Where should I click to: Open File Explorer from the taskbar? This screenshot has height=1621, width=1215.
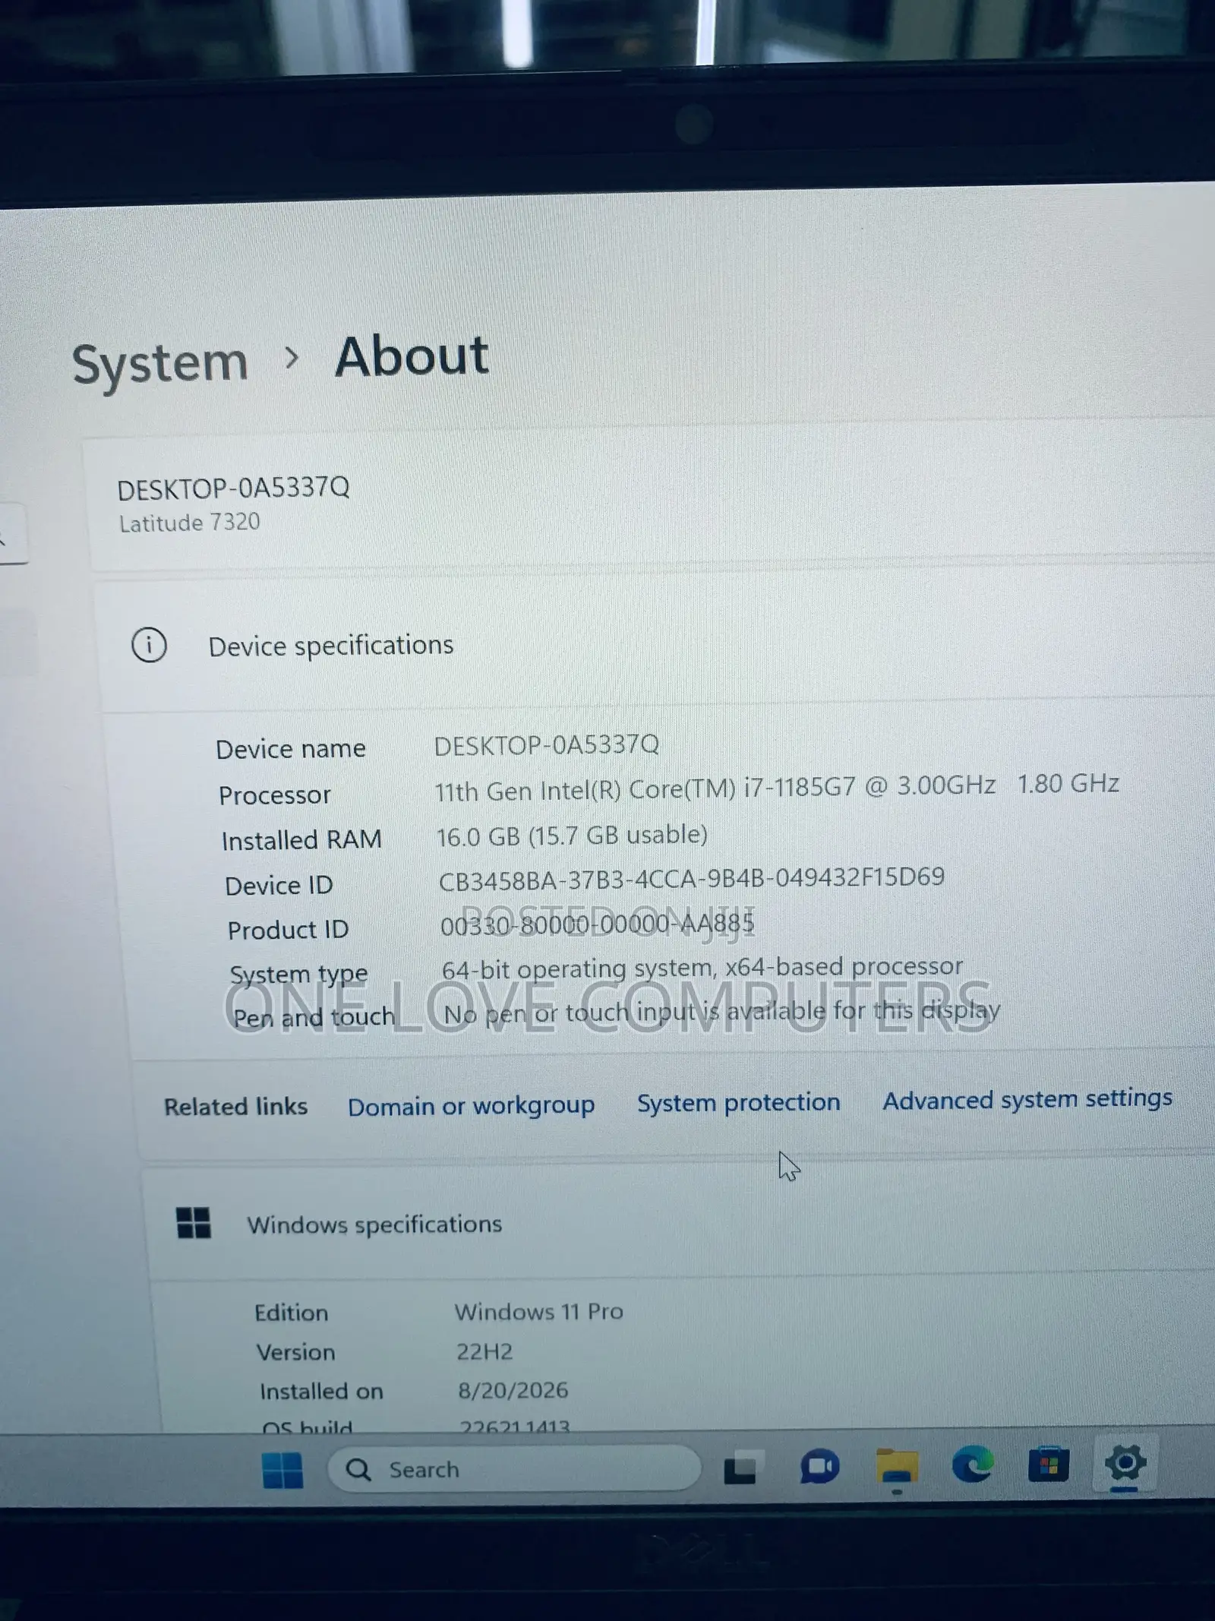point(897,1466)
